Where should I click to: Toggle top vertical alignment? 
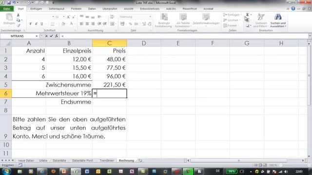[81, 17]
